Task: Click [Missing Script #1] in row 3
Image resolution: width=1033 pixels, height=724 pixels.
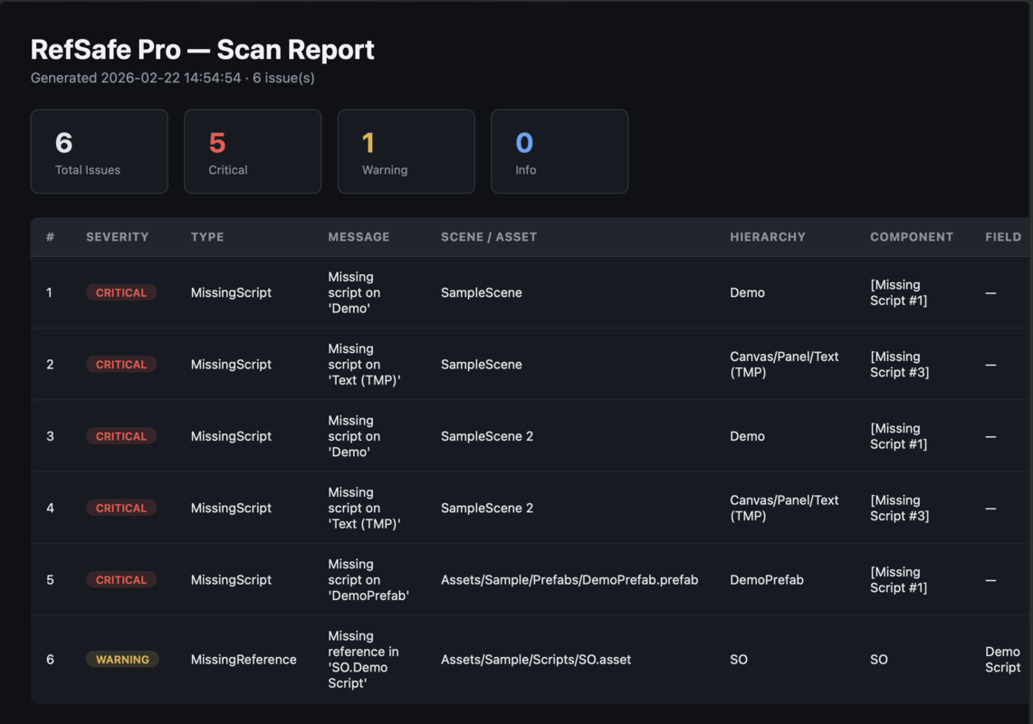Action: pyautogui.click(x=899, y=436)
